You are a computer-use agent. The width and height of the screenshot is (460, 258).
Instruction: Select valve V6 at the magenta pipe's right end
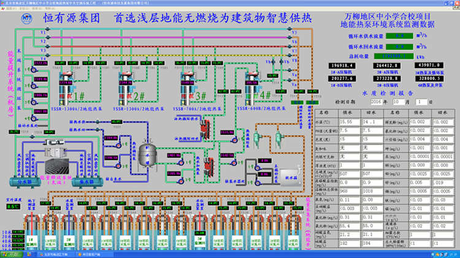click(x=289, y=37)
